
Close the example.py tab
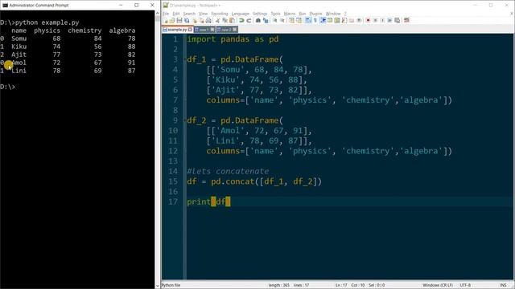click(x=190, y=30)
